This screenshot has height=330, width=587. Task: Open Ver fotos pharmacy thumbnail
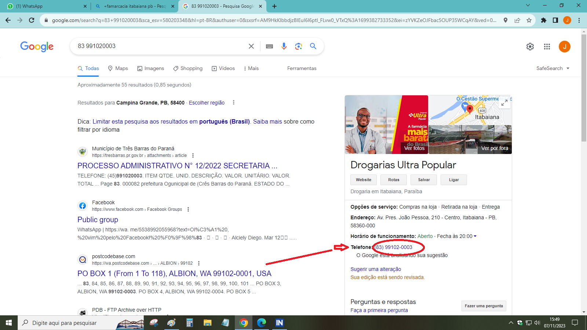pos(386,125)
